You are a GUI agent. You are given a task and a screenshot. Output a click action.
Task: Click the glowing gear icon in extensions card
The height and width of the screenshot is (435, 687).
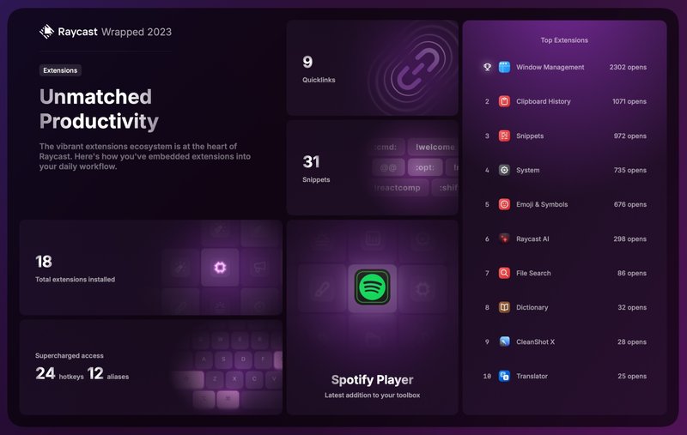(x=220, y=267)
